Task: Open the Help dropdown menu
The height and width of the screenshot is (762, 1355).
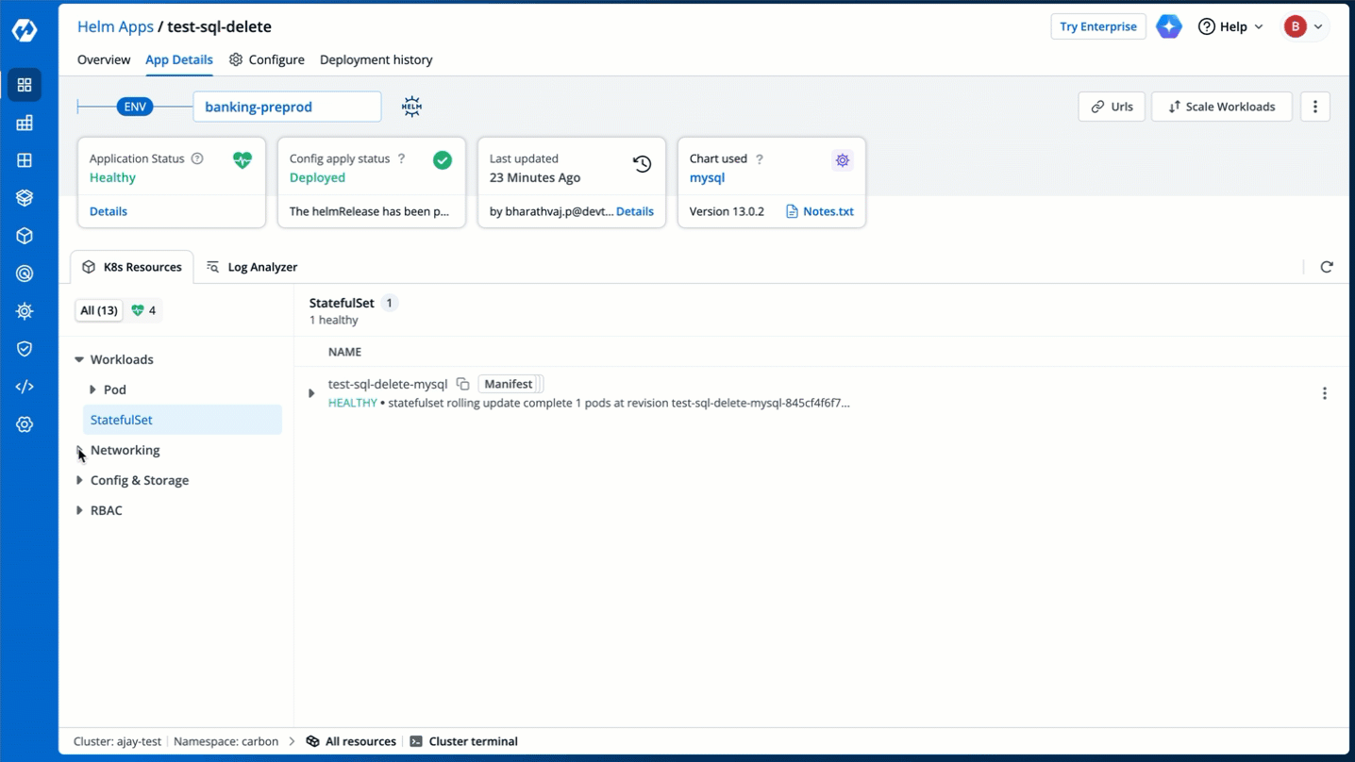Action: pos(1230,26)
